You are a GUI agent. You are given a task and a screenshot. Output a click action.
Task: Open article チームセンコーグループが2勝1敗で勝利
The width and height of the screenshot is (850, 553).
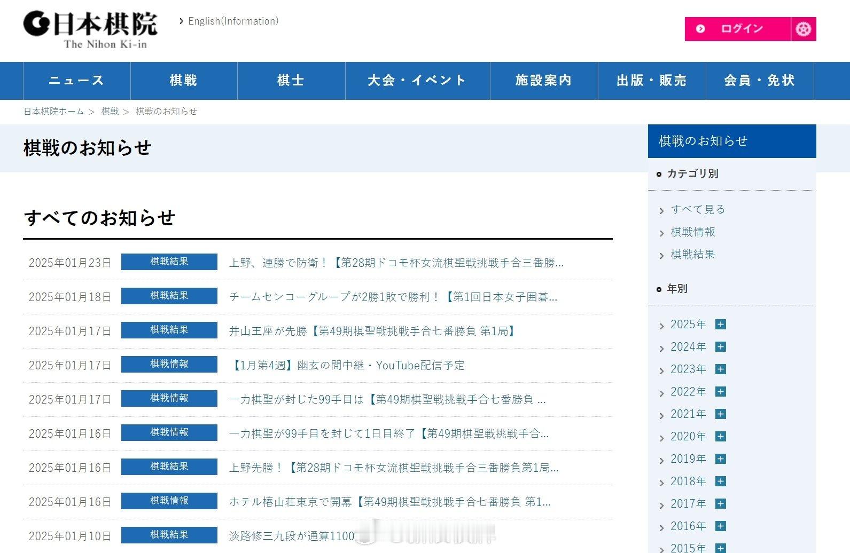click(x=393, y=297)
